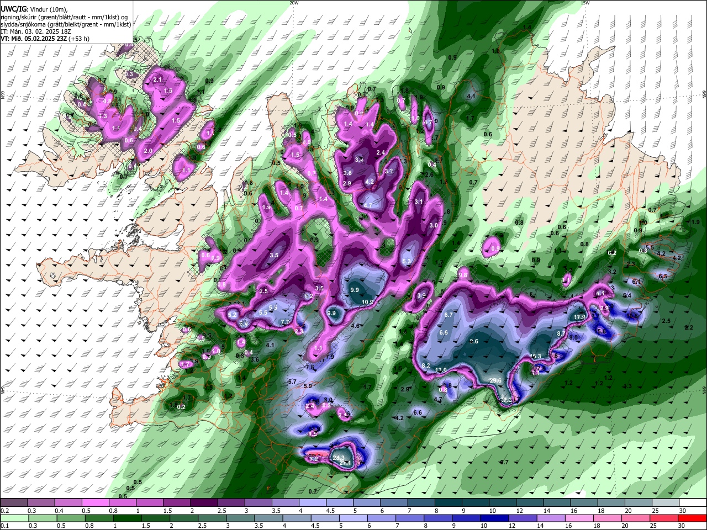Click the '17.9' precipitation value
This screenshot has width=707, height=530.
(x=579, y=317)
